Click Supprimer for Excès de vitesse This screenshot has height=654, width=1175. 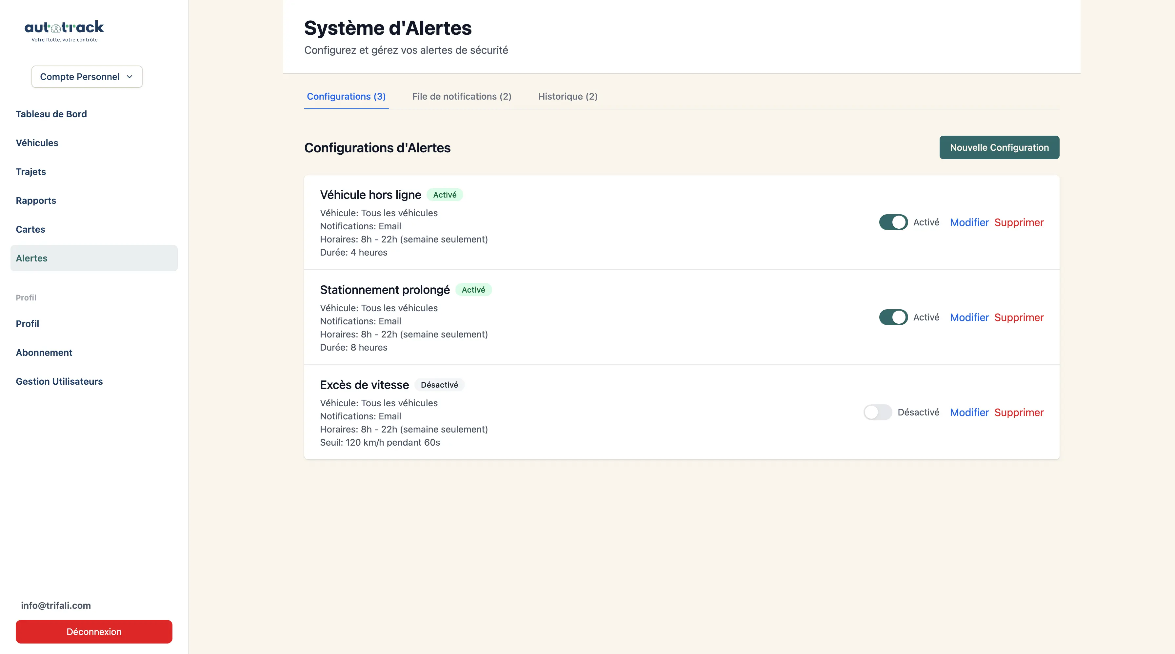tap(1019, 413)
